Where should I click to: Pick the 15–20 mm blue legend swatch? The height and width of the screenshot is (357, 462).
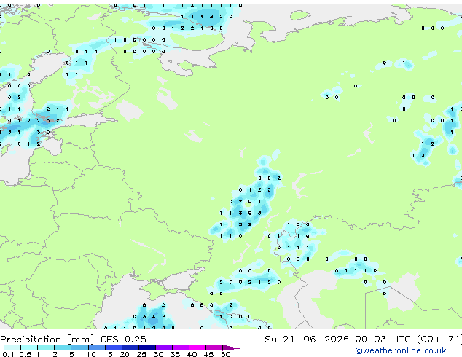114,348
